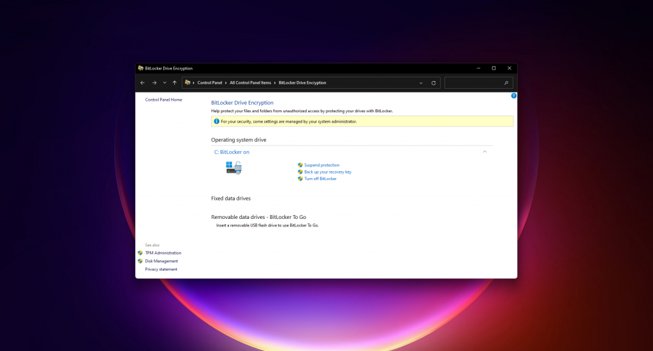Go up one level with up arrow
Screen dimensions: 653x351
click(x=175, y=83)
